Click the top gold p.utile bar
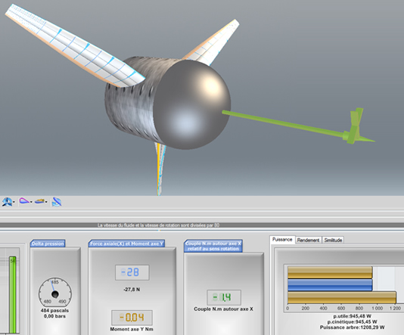Viewport: 404px width, 335px height. pos(330,272)
